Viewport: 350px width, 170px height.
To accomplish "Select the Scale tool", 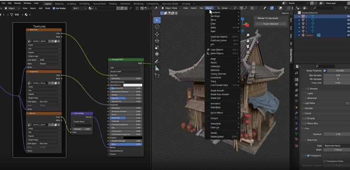I will pos(157,47).
